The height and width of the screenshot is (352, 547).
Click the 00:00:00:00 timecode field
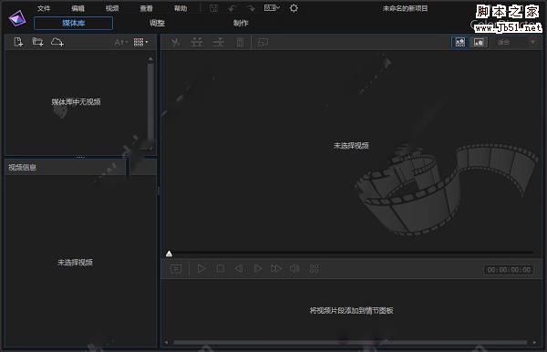509,270
